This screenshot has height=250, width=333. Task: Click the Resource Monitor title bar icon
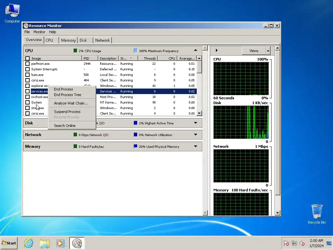(x=26, y=26)
